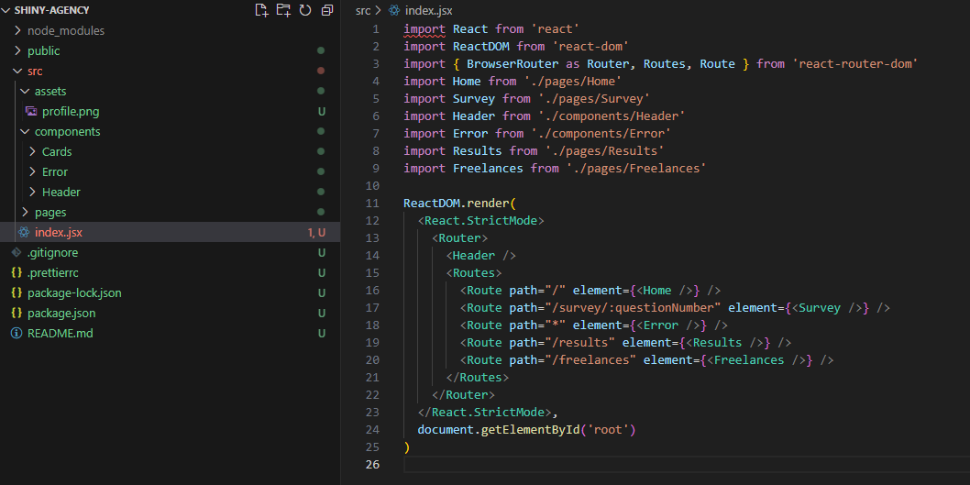
Task: Open the .prettierrc file
Action: pyautogui.click(x=52, y=273)
